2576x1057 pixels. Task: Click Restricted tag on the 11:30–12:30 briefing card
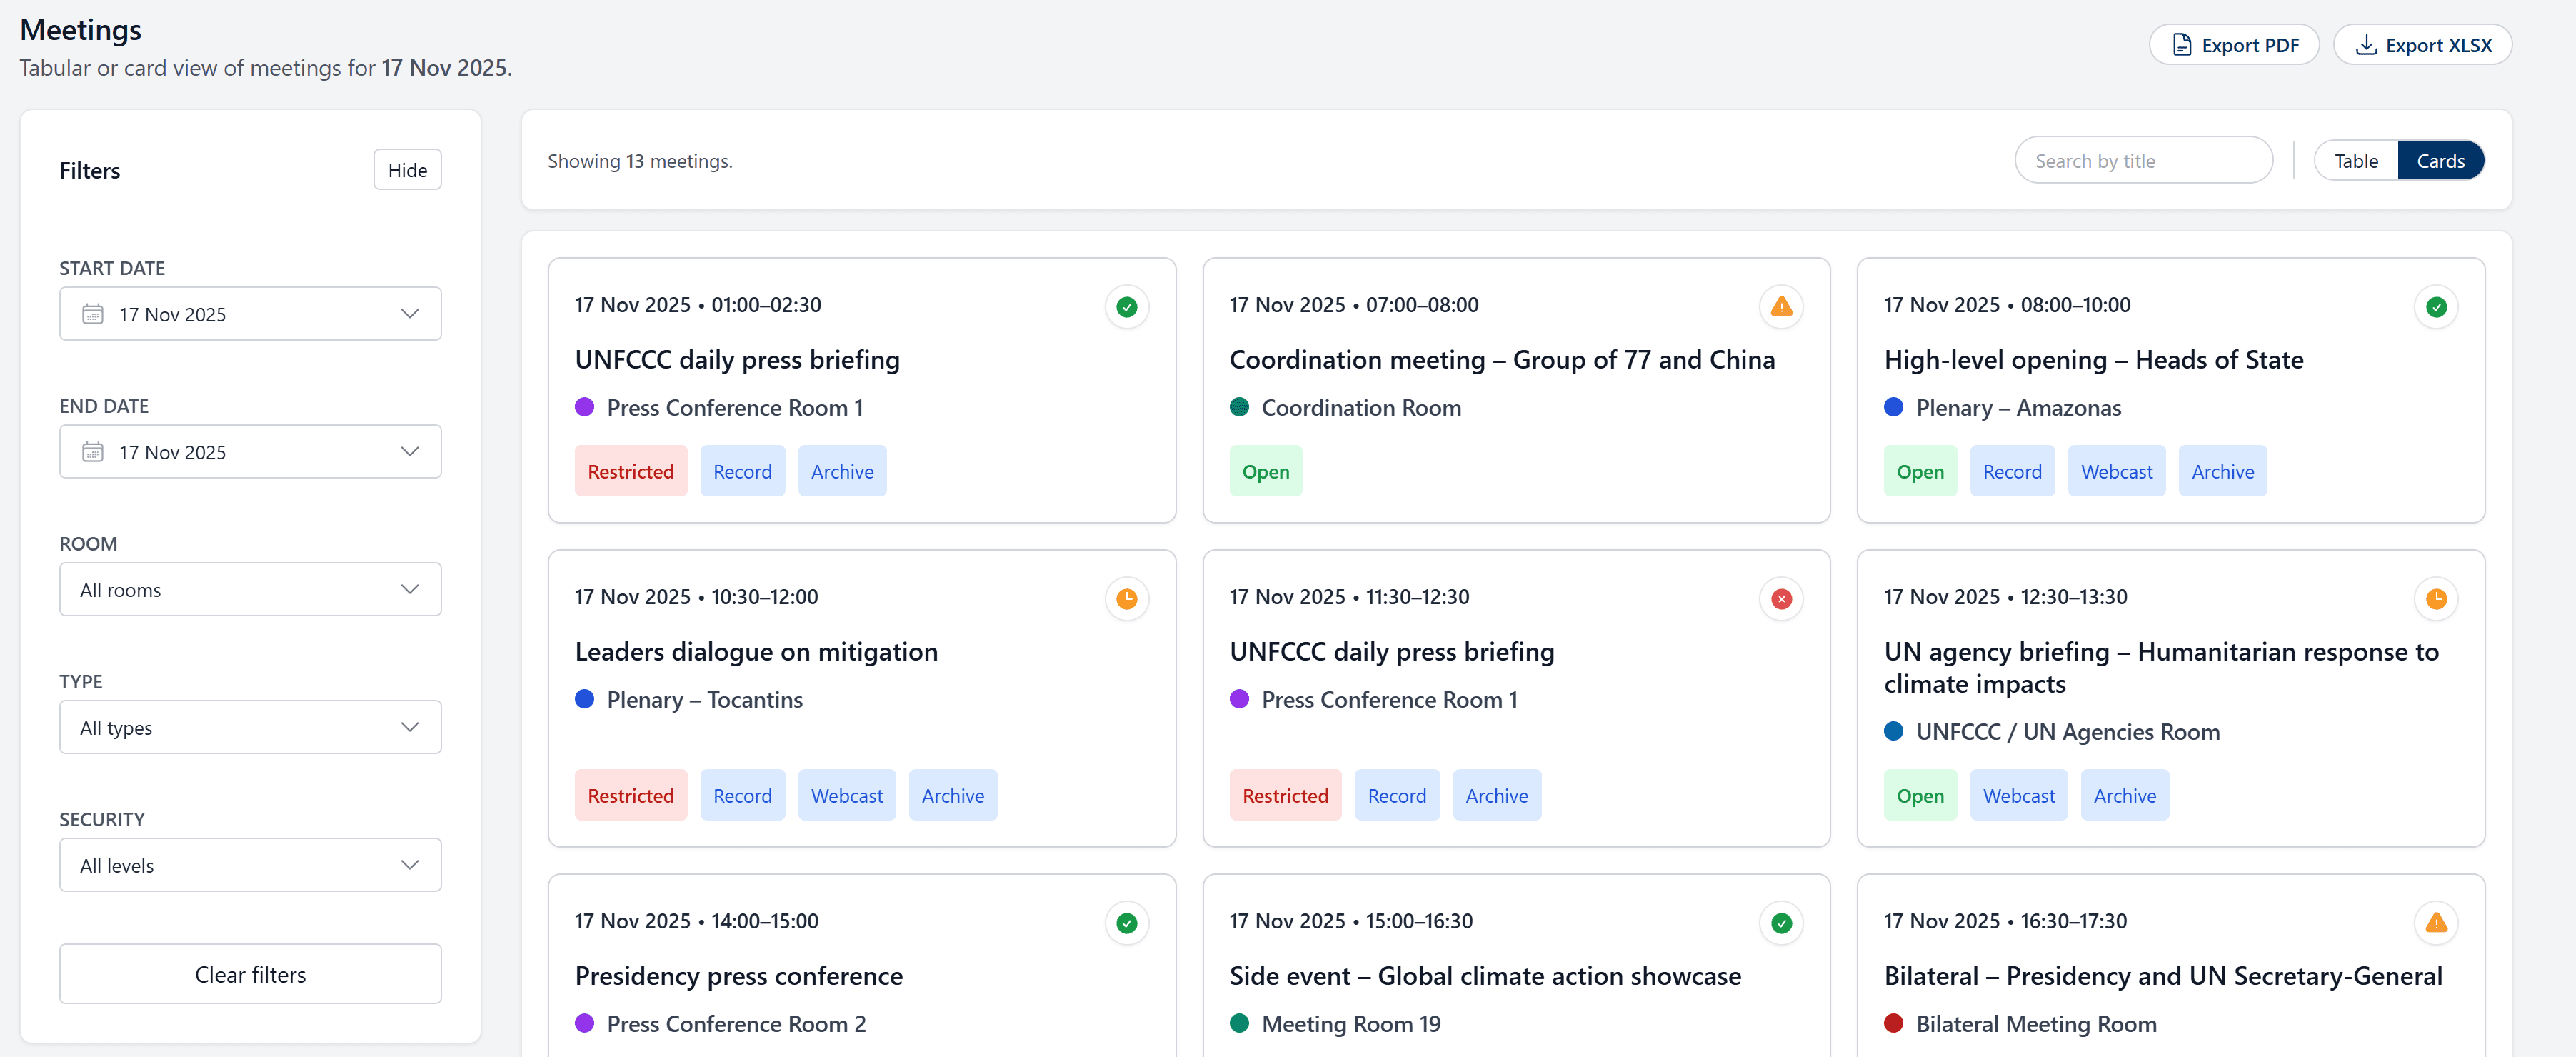(x=1285, y=795)
